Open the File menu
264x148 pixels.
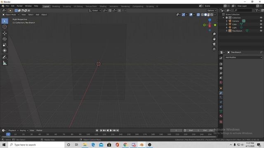tap(7, 6)
